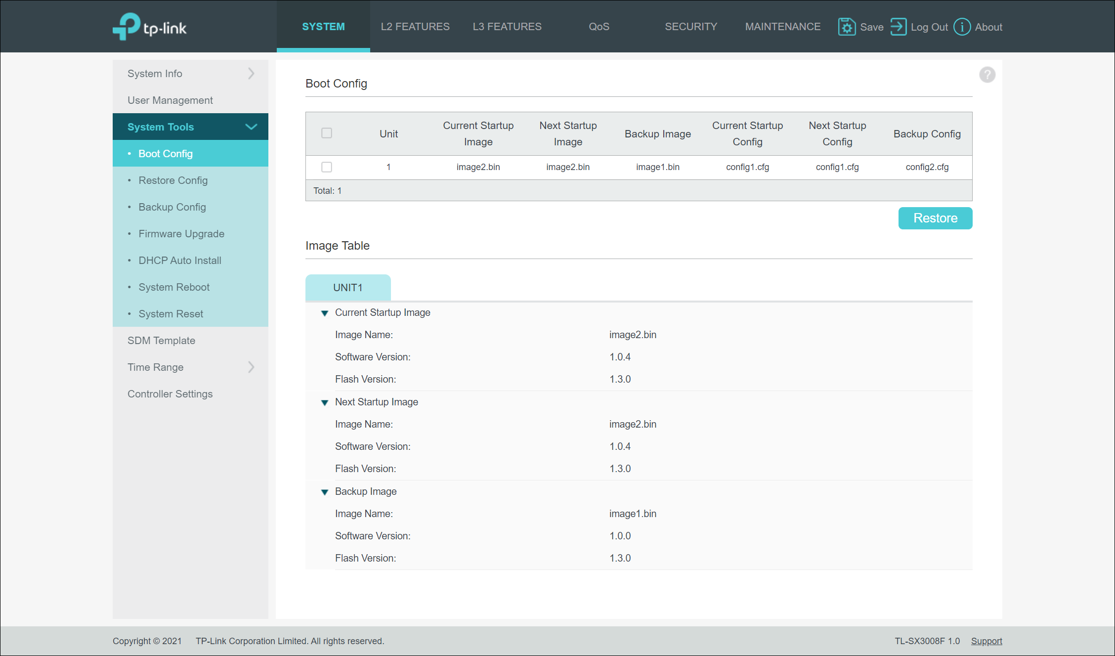The image size is (1115, 656).
Task: Click the About info icon
Action: pos(962,27)
